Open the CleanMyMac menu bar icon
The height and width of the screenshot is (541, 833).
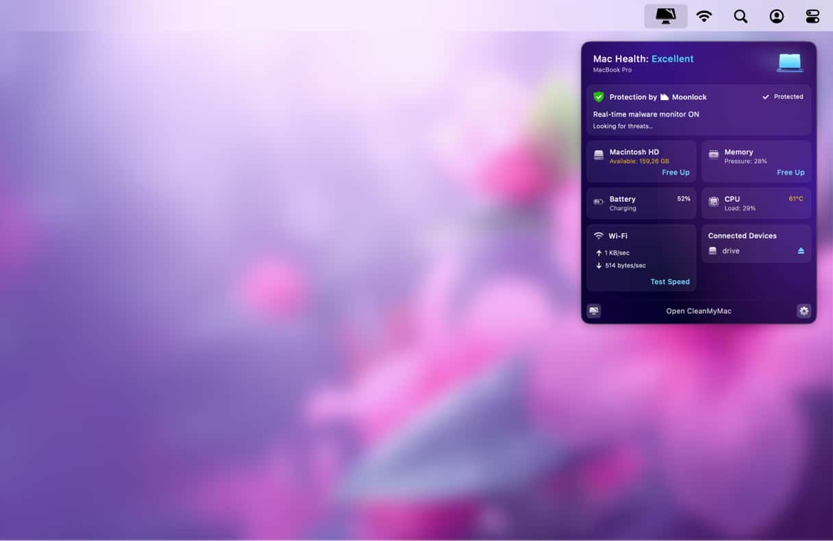(x=664, y=15)
